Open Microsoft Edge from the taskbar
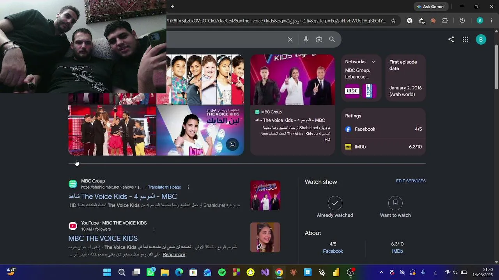The image size is (499, 280). tap(179, 272)
